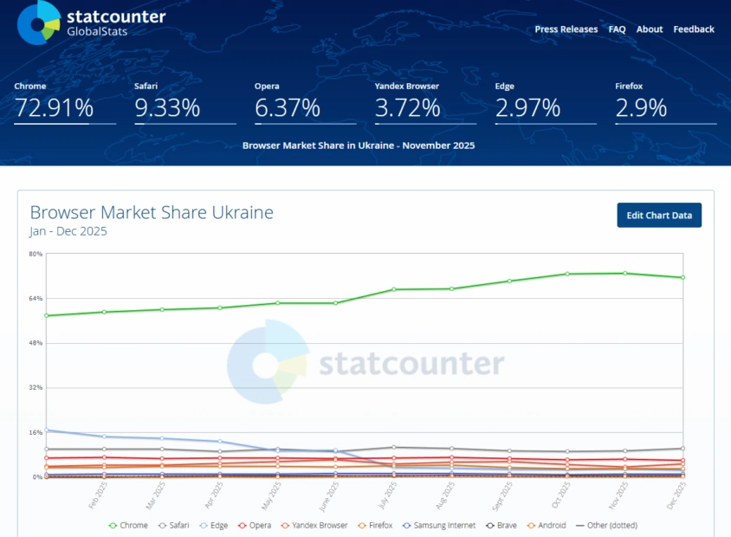The width and height of the screenshot is (731, 537).
Task: Toggle Yandex Browser series in legend
Action: (314, 526)
